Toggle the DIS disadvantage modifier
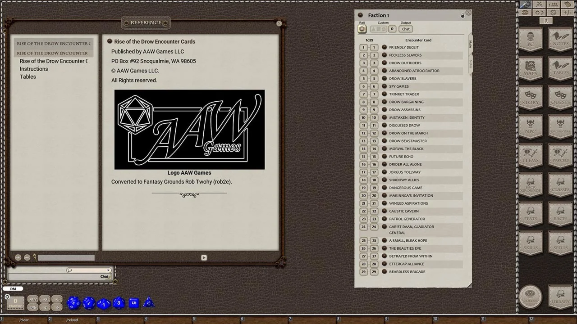The height and width of the screenshot is (324, 577). (33, 307)
